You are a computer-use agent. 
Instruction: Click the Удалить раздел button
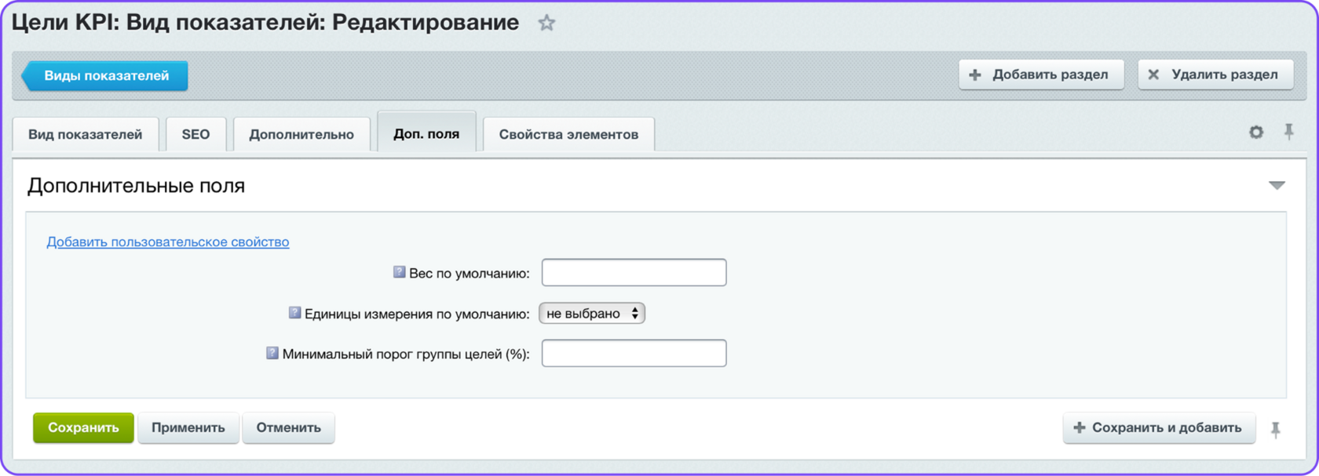pos(1215,75)
